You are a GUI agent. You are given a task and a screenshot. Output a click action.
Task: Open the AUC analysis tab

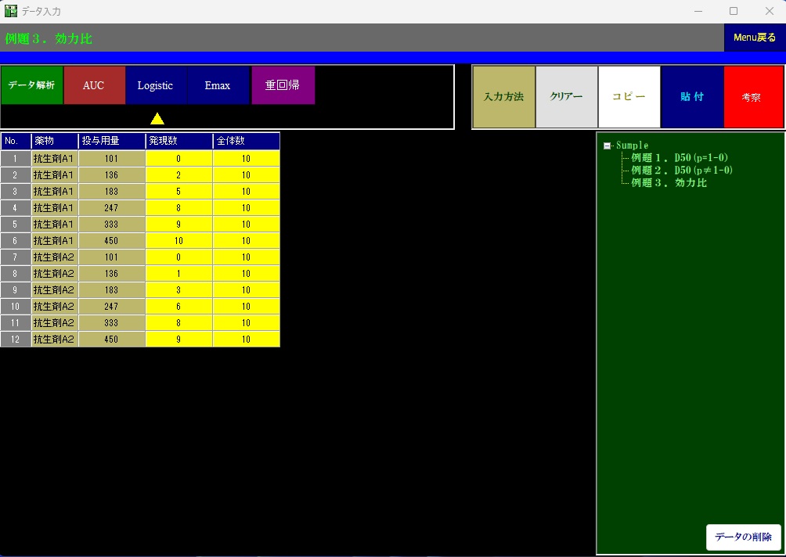93,85
